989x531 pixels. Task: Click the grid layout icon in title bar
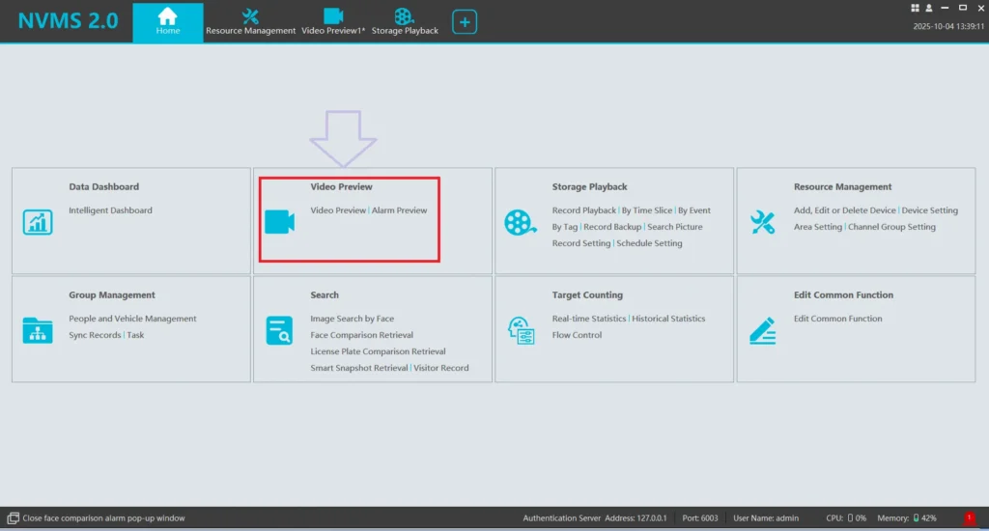[915, 8]
